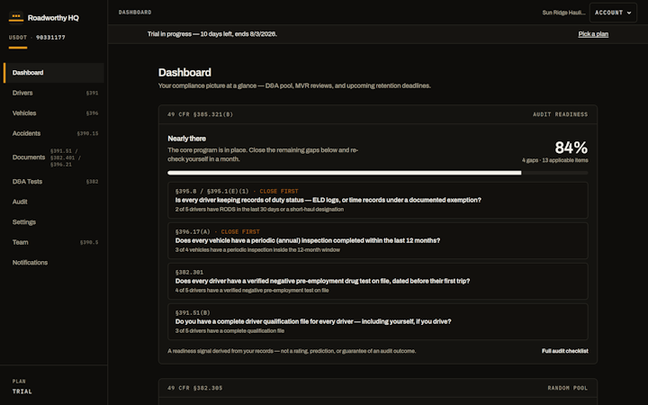Screen dimensions: 648x405
Task: Open the Dashboard sidebar item
Action: (x=54, y=73)
